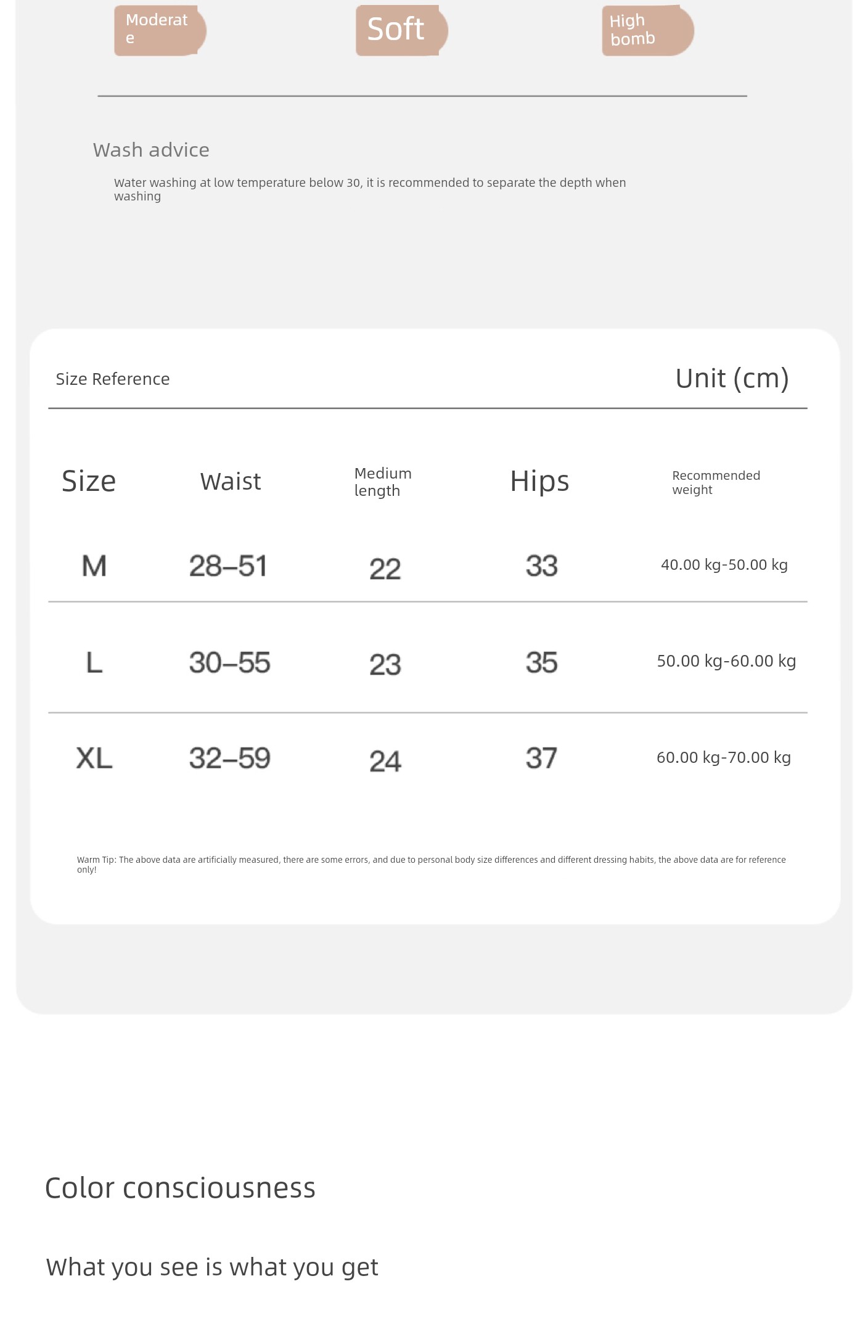Viewport: 868px width, 1342px height.
Task: Click the Recommended weight column header
Action: tap(716, 482)
